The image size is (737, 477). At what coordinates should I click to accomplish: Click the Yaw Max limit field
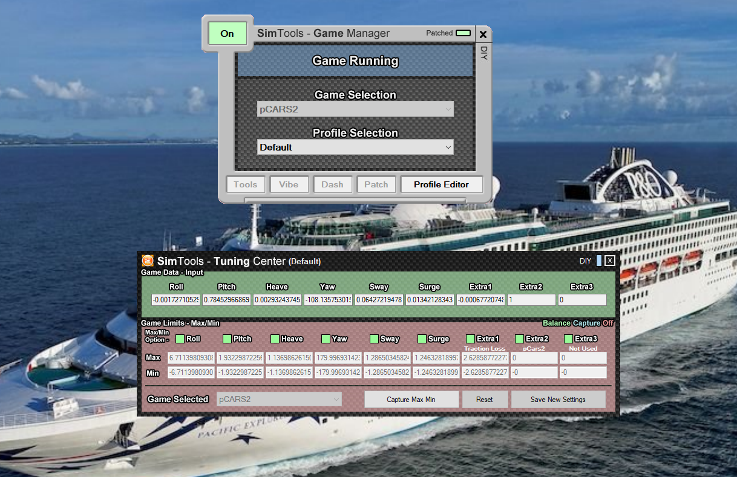pos(338,358)
